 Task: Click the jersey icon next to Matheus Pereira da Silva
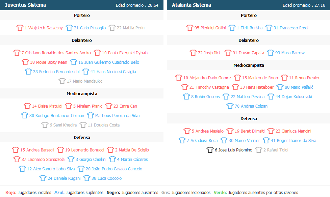tap(91, 115)
